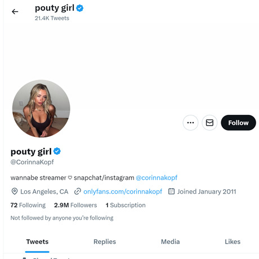Click the verified badge beside the header name
The height and width of the screenshot is (259, 259).
80,8
